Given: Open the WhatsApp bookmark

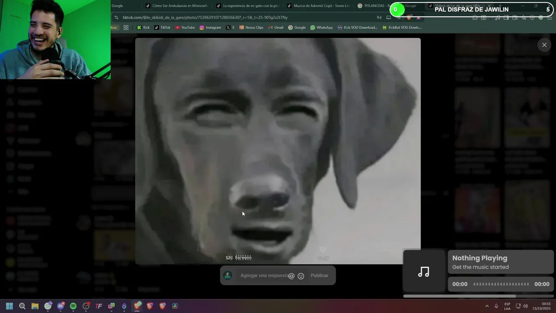Looking at the screenshot, I should tap(321, 27).
